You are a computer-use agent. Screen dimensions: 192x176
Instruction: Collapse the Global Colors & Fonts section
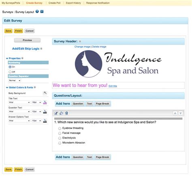coord(7,87)
